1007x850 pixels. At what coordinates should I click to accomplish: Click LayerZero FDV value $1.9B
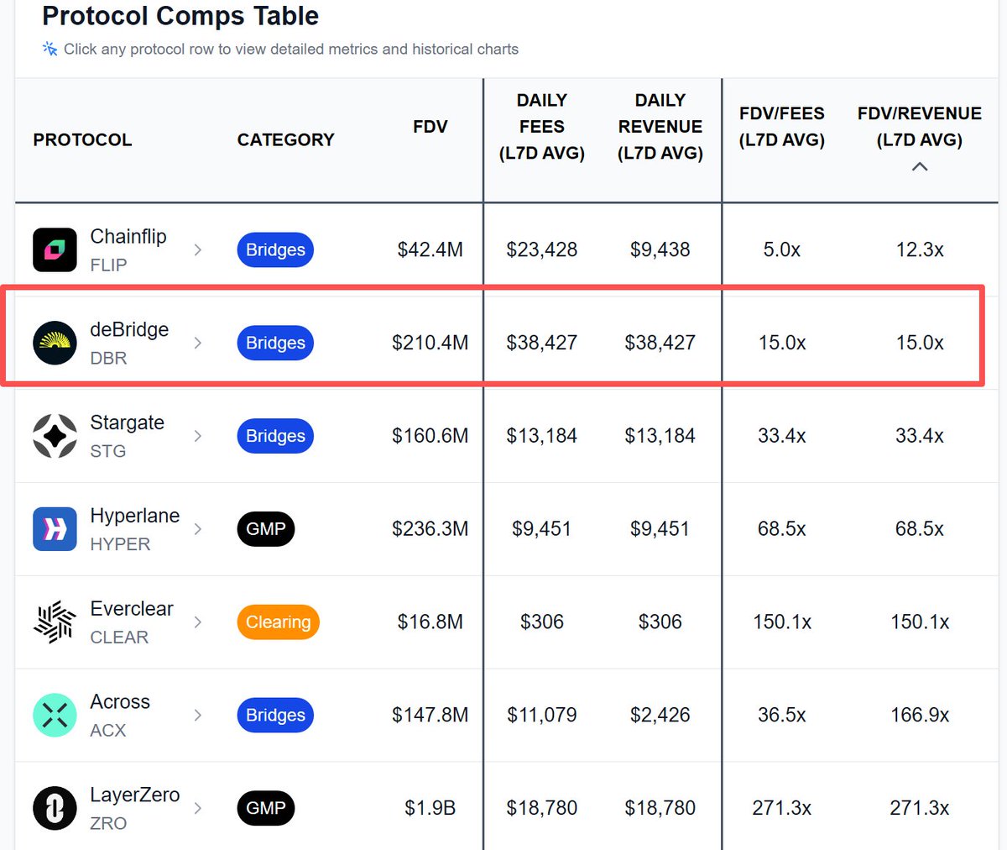pyautogui.click(x=430, y=808)
